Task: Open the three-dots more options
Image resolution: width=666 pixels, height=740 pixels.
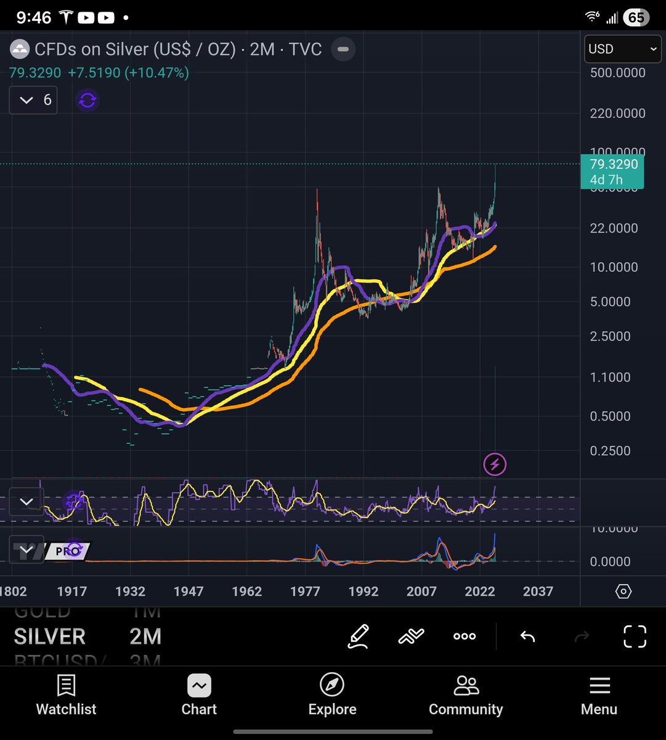Action: (x=464, y=636)
